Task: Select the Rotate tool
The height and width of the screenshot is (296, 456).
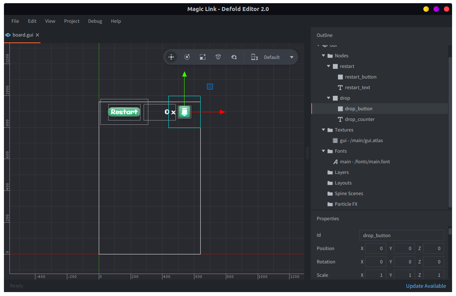Action: pyautogui.click(x=187, y=57)
